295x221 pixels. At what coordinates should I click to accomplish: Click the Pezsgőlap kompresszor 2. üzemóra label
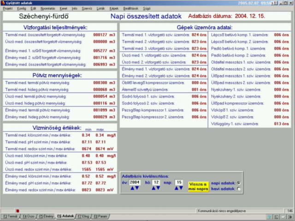[153, 117]
